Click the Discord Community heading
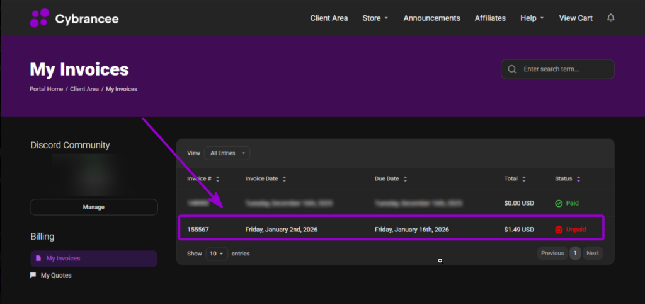 tap(70, 145)
